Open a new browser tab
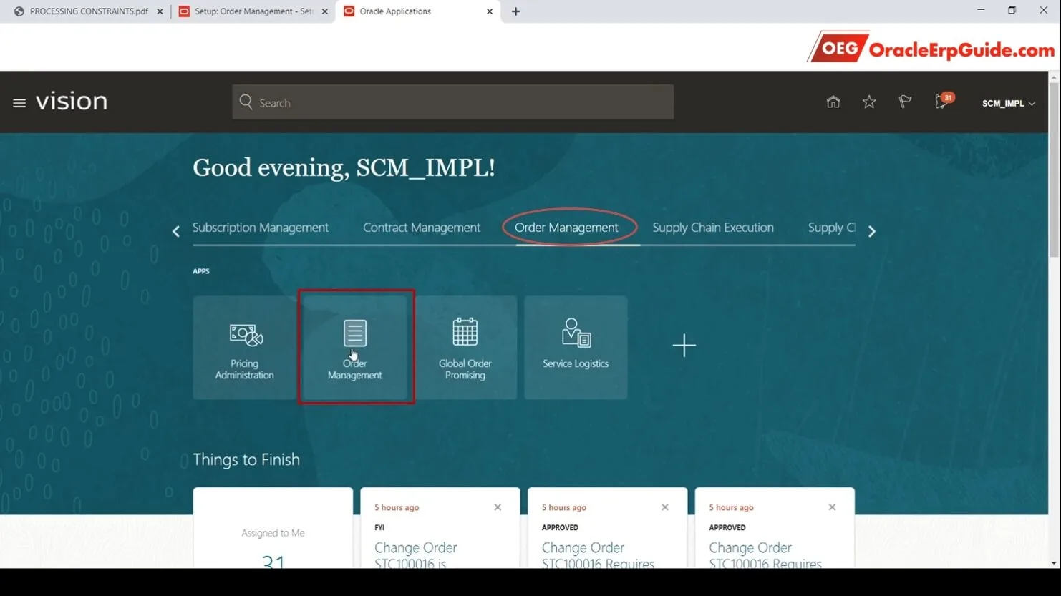Viewport: 1061px width, 596px height. pos(515,11)
